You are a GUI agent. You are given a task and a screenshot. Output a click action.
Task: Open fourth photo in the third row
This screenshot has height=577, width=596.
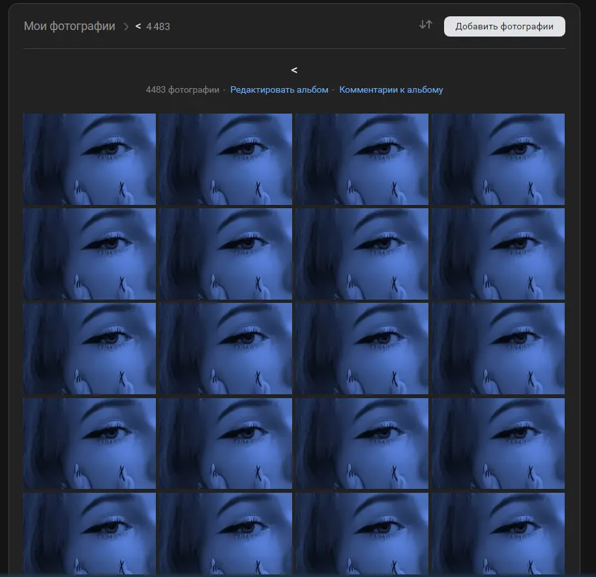click(498, 349)
